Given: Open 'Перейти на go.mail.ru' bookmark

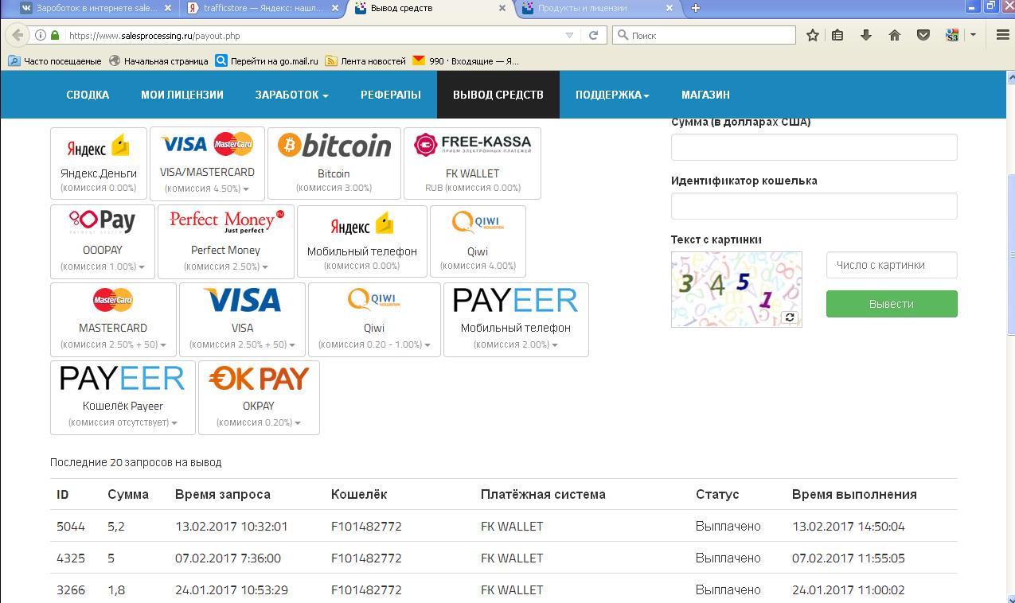Looking at the screenshot, I should click(x=267, y=61).
